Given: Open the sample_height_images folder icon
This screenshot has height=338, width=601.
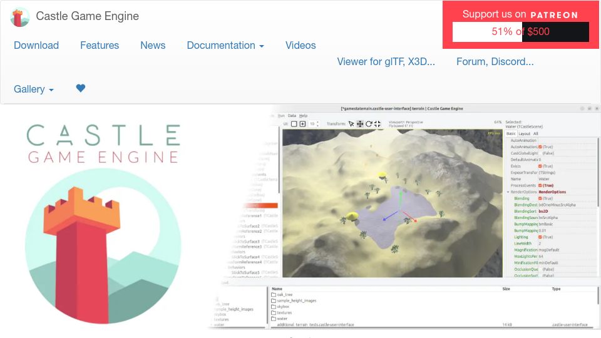Looking at the screenshot, I should click(274, 301).
